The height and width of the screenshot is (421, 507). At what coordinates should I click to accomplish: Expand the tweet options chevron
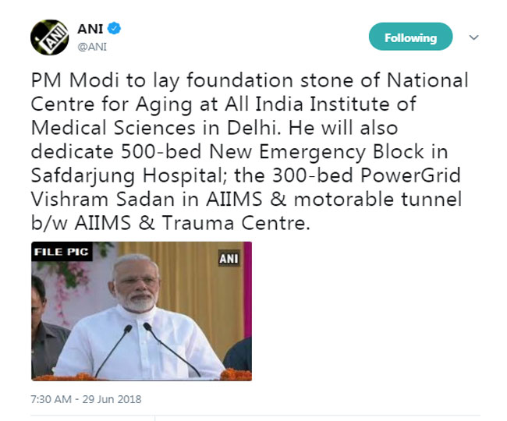coord(473,37)
